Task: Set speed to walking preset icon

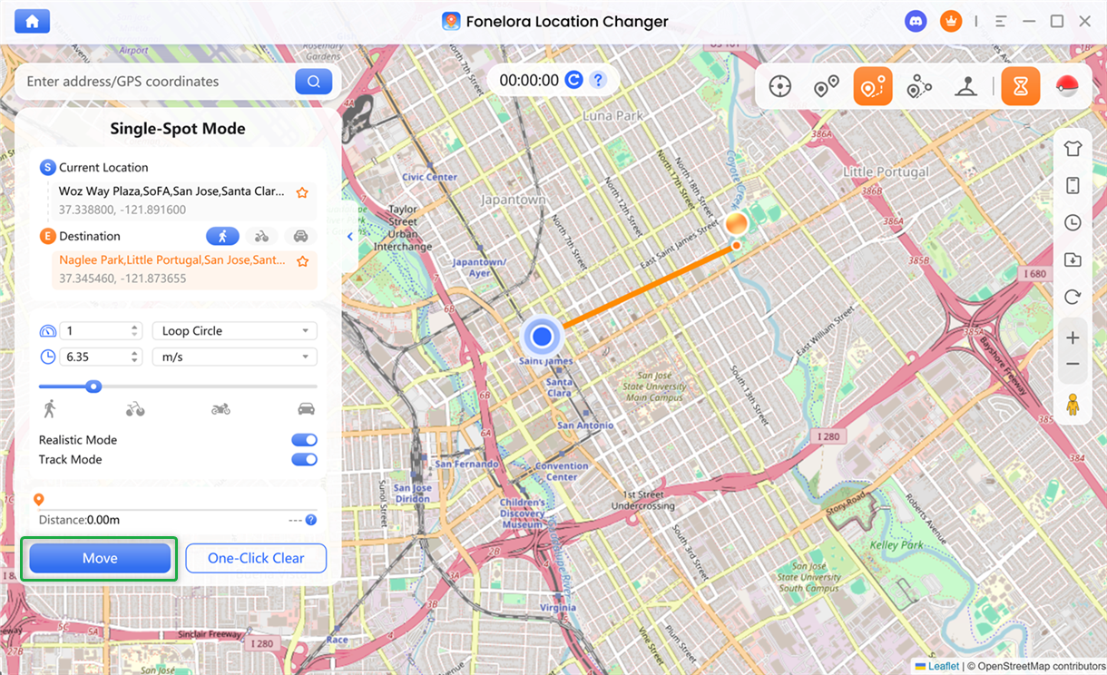Action: [49, 409]
